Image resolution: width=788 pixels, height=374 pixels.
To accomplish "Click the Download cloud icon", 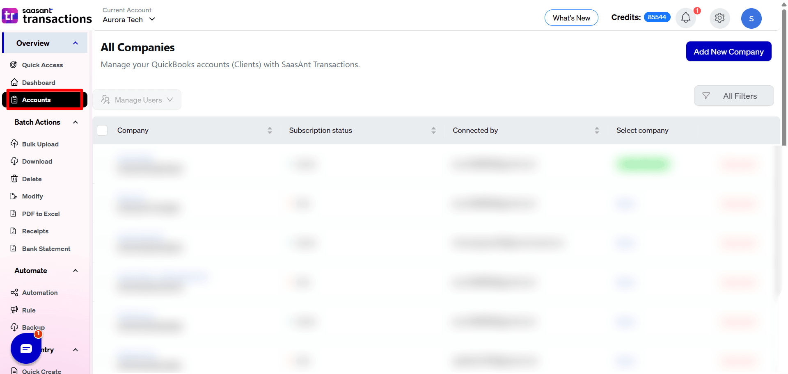I will (x=14, y=161).
